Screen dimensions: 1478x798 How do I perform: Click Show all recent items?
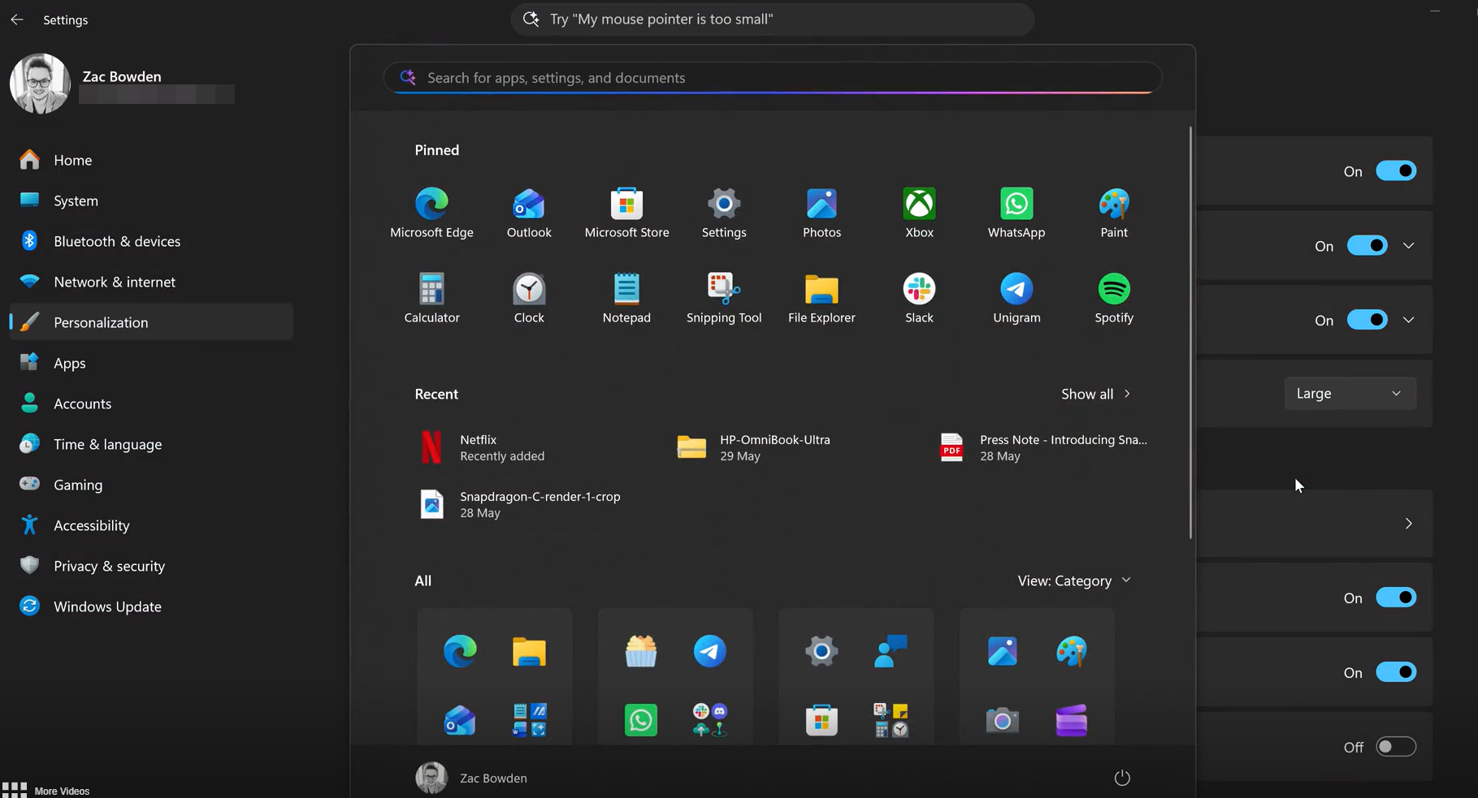1095,394
